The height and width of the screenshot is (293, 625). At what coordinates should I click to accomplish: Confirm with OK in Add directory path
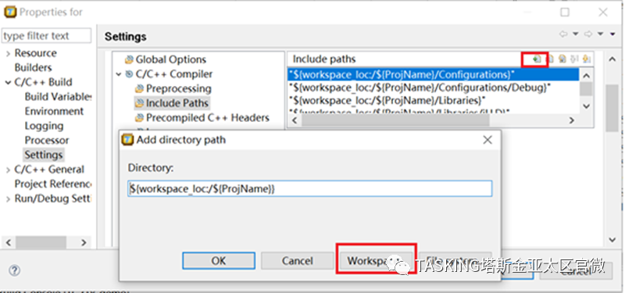[x=219, y=261]
